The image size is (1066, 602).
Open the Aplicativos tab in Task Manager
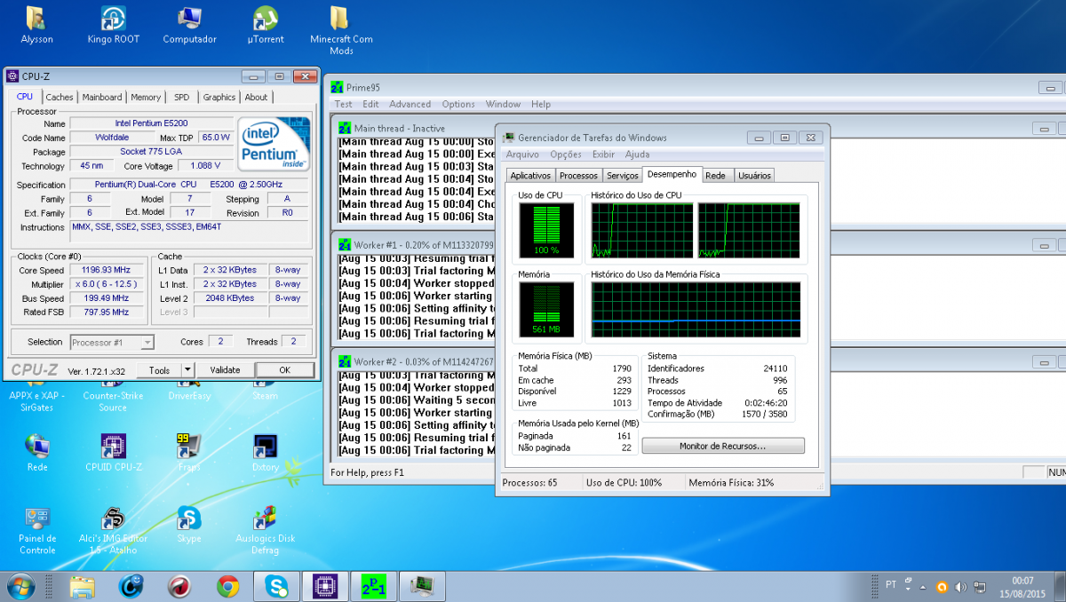pyautogui.click(x=531, y=176)
